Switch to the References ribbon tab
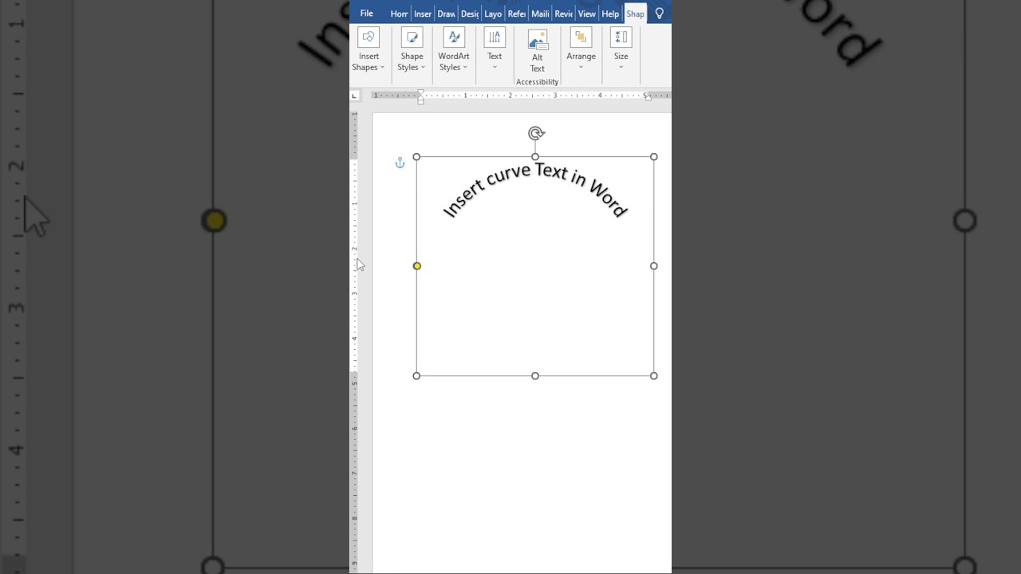The width and height of the screenshot is (1021, 574). point(517,14)
